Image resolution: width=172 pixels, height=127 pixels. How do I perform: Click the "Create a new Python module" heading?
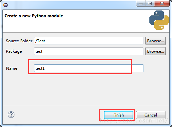[x=34, y=16]
